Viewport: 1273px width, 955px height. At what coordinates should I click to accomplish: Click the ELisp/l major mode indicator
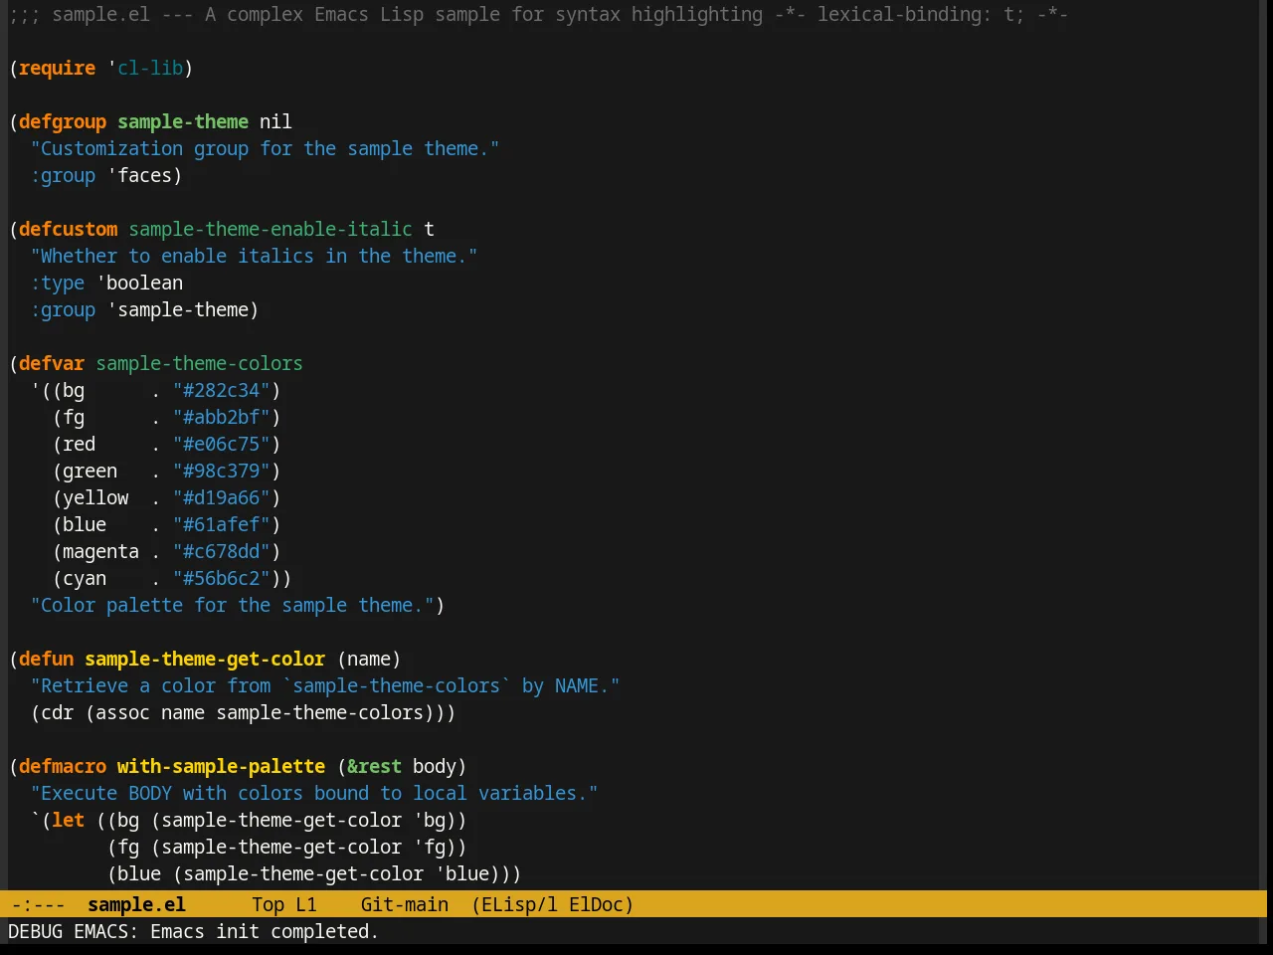click(x=515, y=904)
